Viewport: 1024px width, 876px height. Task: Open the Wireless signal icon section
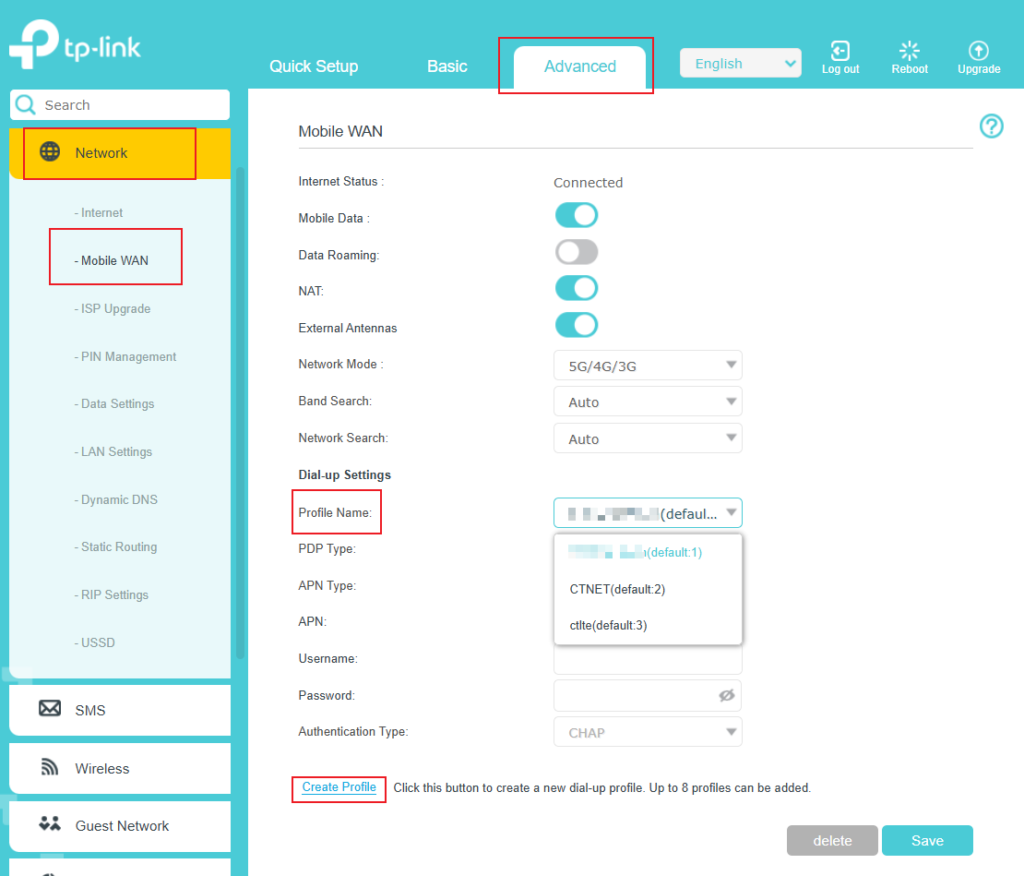pos(50,768)
